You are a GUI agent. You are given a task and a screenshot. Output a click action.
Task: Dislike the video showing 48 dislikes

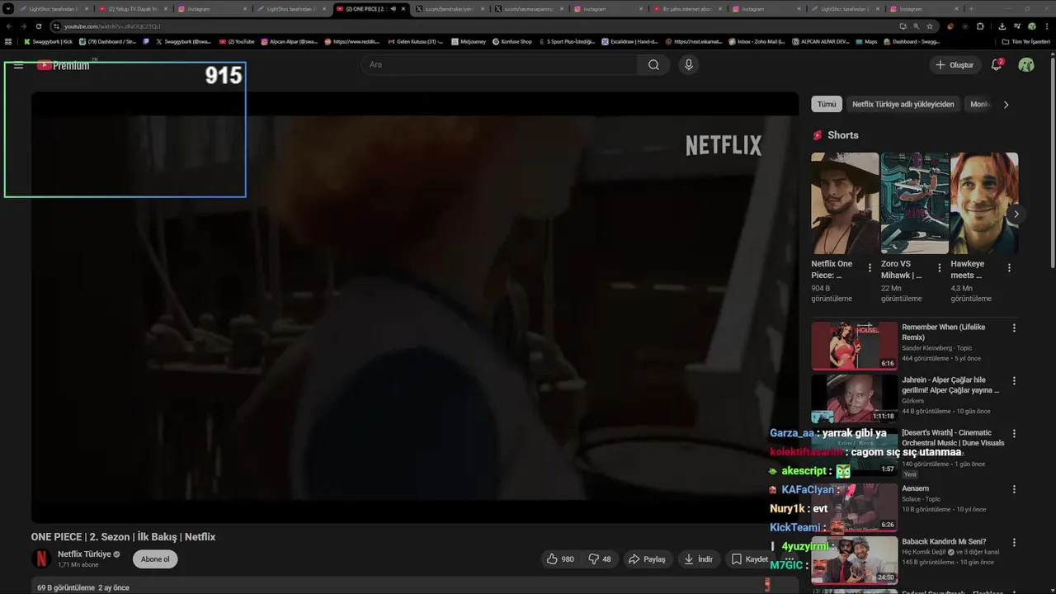coord(600,559)
